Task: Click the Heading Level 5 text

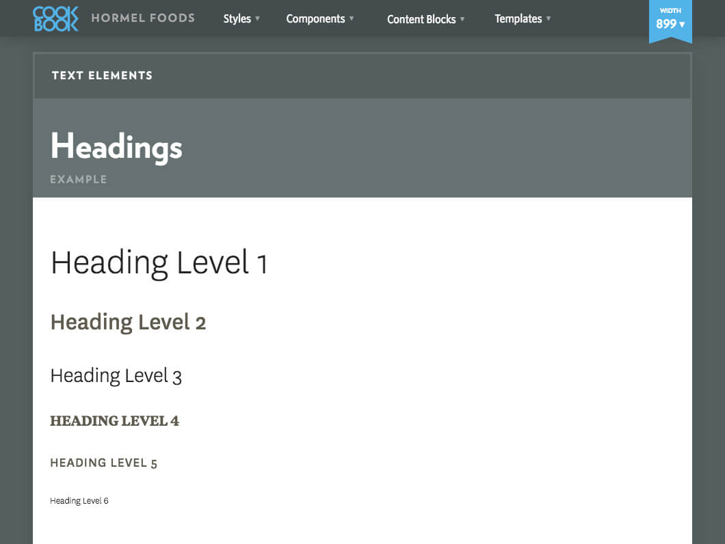Action: [103, 463]
